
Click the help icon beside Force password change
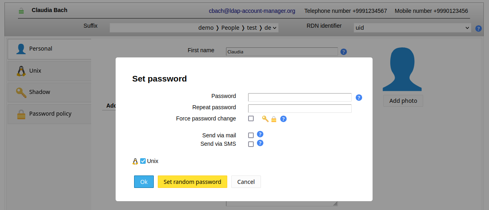coord(283,119)
